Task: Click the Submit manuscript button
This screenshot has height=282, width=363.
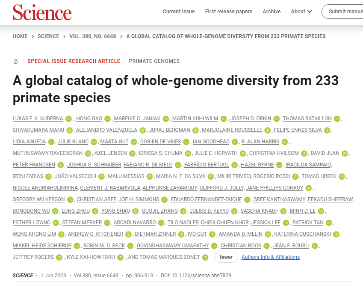Action: [344, 12]
